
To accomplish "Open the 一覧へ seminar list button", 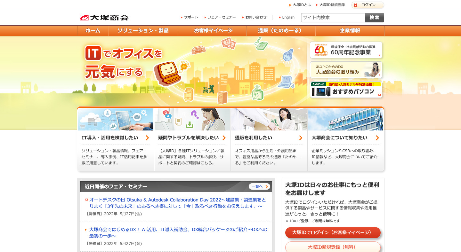I will (259, 186).
